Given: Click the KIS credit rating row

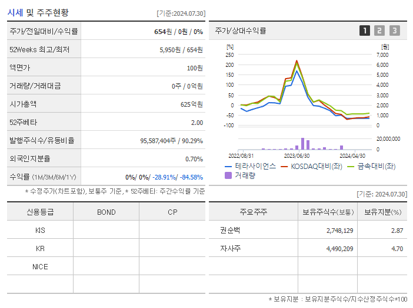Looking at the screenshot, I should point(106,230).
